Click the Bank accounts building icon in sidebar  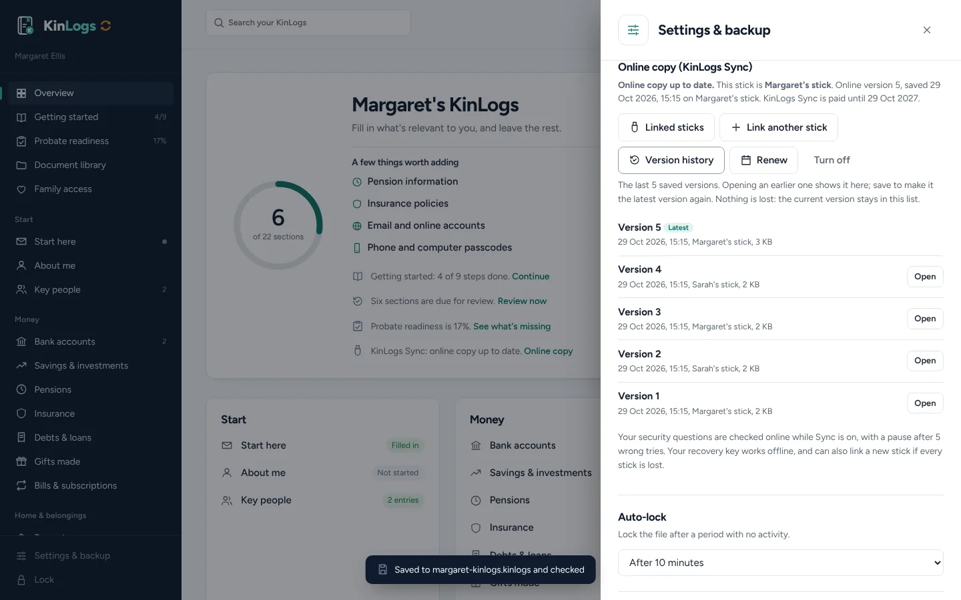coord(21,341)
